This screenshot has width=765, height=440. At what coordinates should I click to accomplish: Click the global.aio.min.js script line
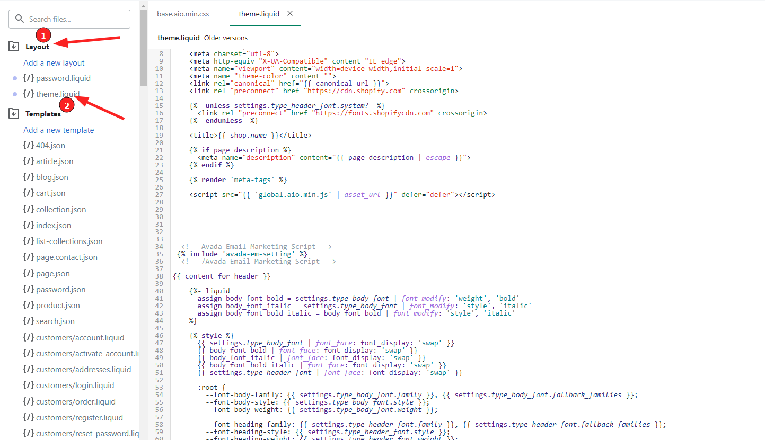click(342, 194)
